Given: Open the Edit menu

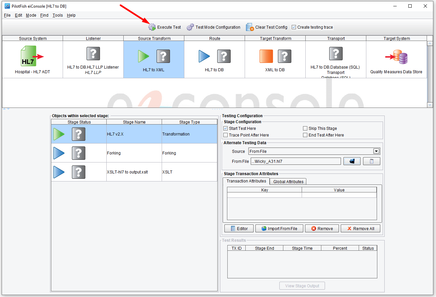Looking at the screenshot, I should click(x=19, y=15).
